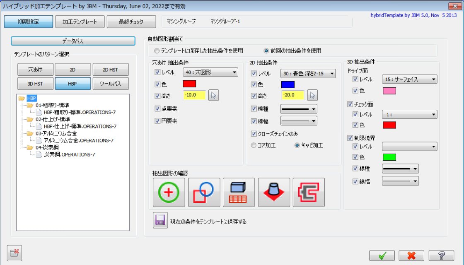Click the check surface red diamond icon
The height and width of the screenshot is (265, 464).
(x=274, y=193)
